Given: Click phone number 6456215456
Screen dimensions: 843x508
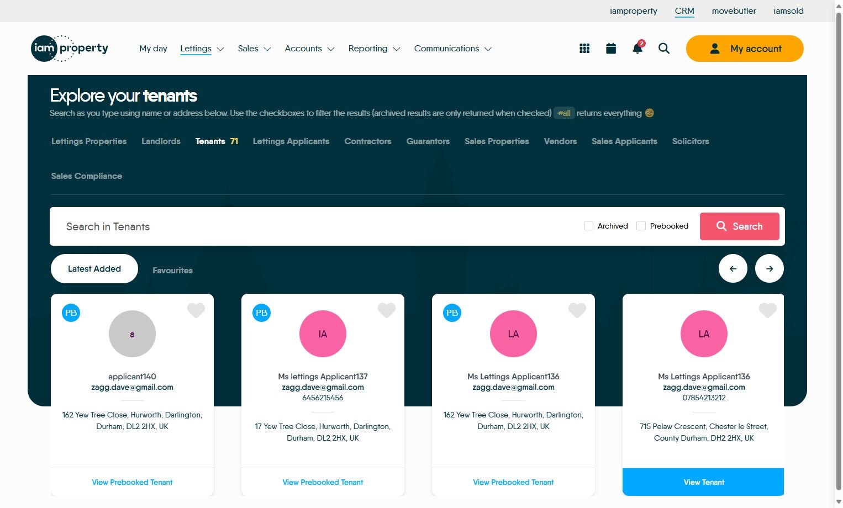Looking at the screenshot, I should [323, 398].
